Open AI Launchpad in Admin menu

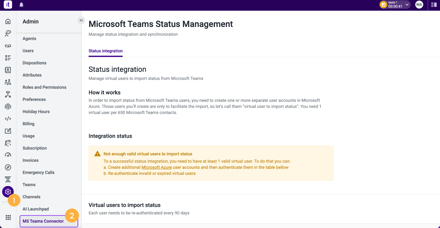coord(36,209)
